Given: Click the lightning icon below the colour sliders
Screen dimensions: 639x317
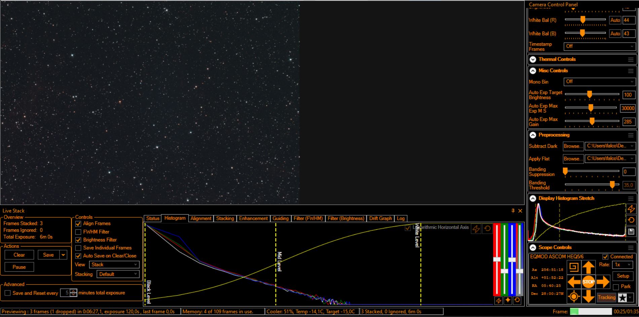Looking at the screenshot, I should click(x=498, y=301).
